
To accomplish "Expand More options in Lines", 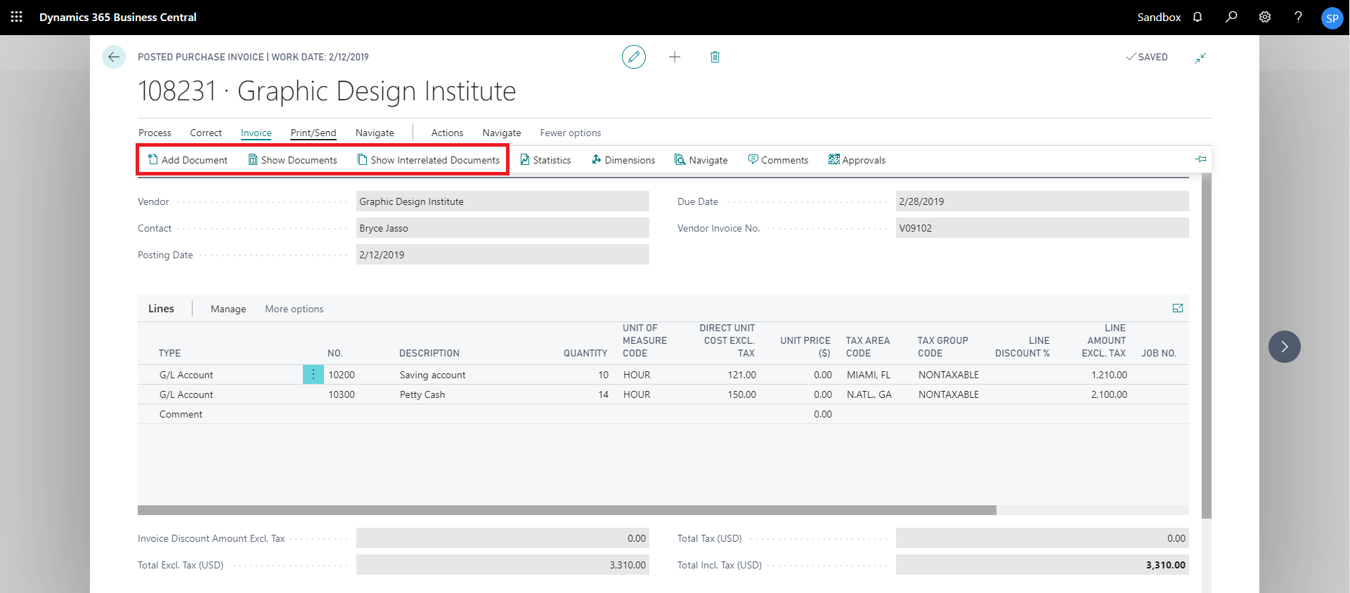I will [294, 309].
